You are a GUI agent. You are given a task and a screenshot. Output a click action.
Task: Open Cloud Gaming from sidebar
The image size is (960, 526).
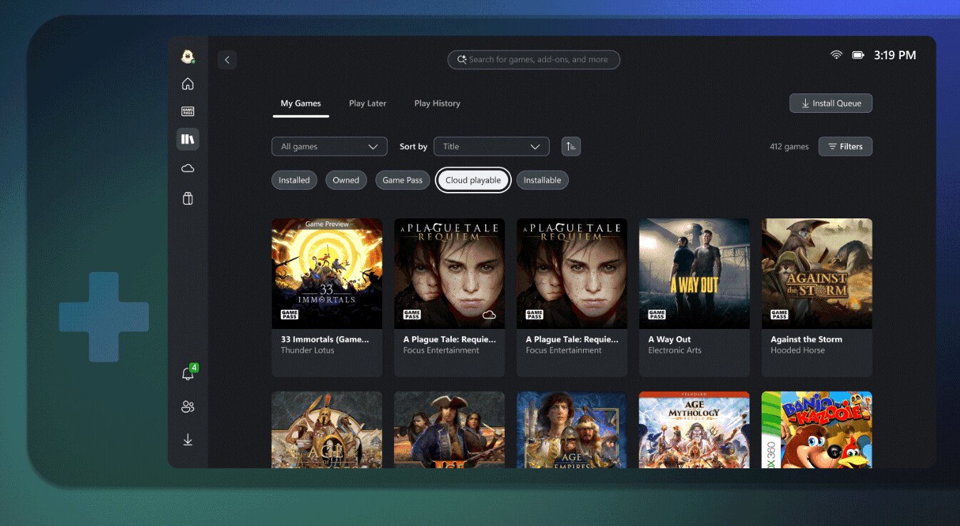[188, 168]
